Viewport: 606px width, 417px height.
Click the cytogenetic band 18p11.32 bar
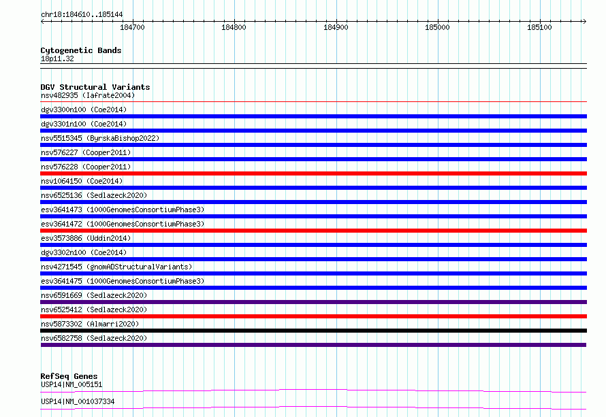tap(313, 66)
